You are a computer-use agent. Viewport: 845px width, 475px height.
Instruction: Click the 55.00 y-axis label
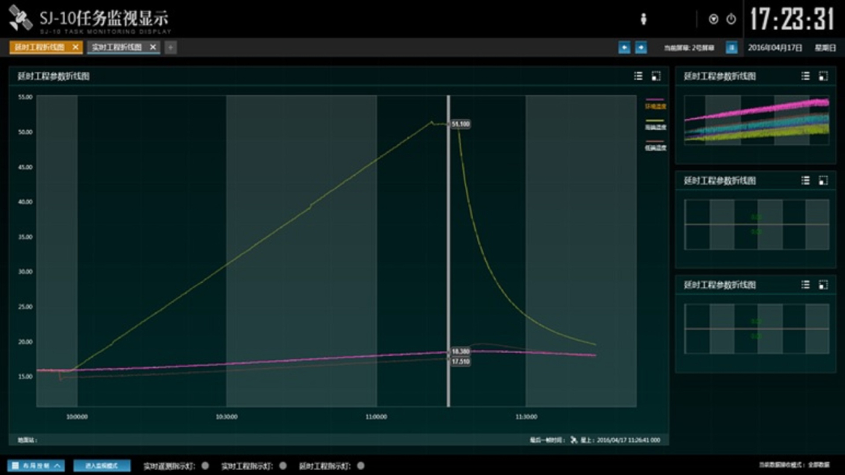[x=25, y=97]
